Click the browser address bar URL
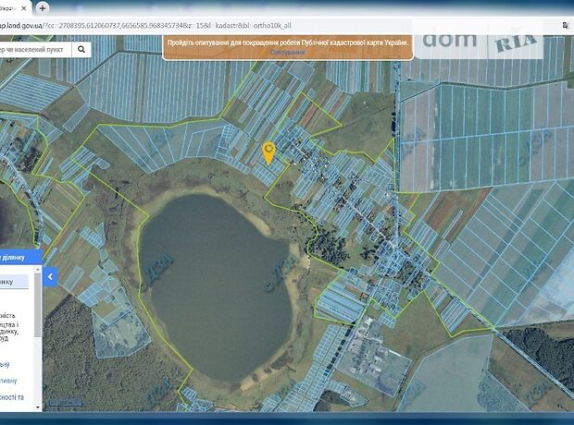Viewport: 574px width, 425px height. (x=145, y=26)
